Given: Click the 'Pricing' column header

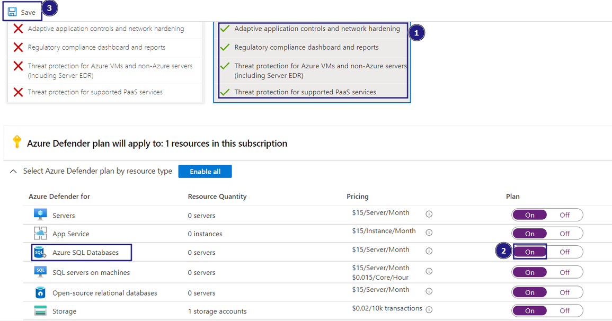Looking at the screenshot, I should (358, 196).
